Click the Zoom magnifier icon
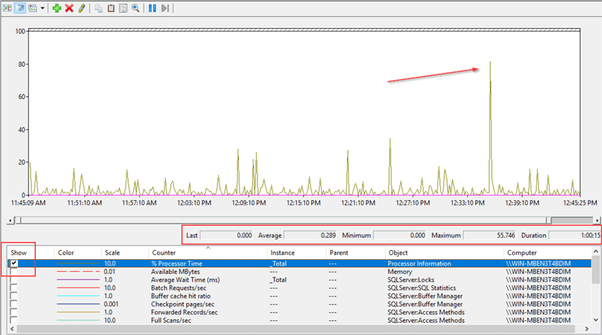602x335 pixels. (136, 8)
